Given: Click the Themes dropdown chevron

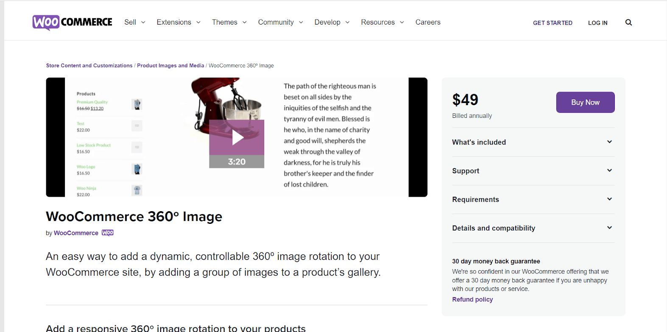Looking at the screenshot, I should 245,22.
